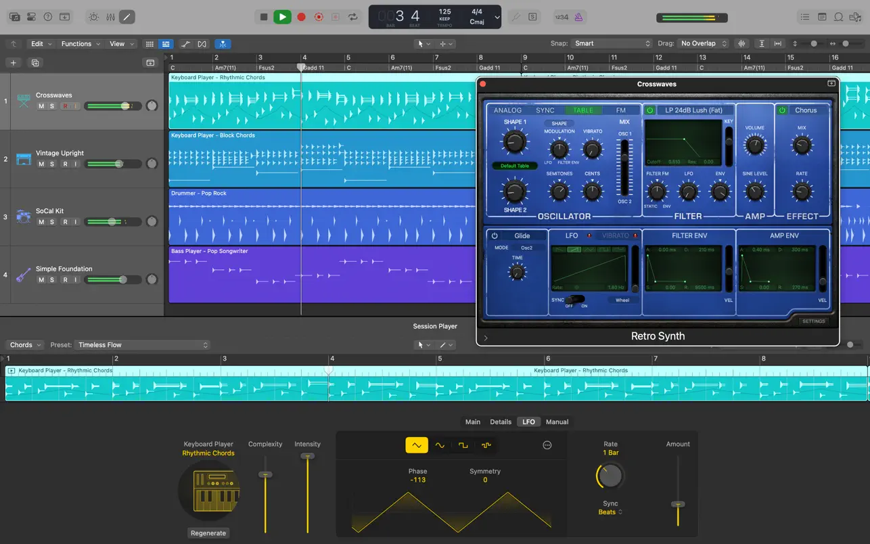
Task: Open the Timeless Flow preset dropdown
Action: (x=142, y=344)
